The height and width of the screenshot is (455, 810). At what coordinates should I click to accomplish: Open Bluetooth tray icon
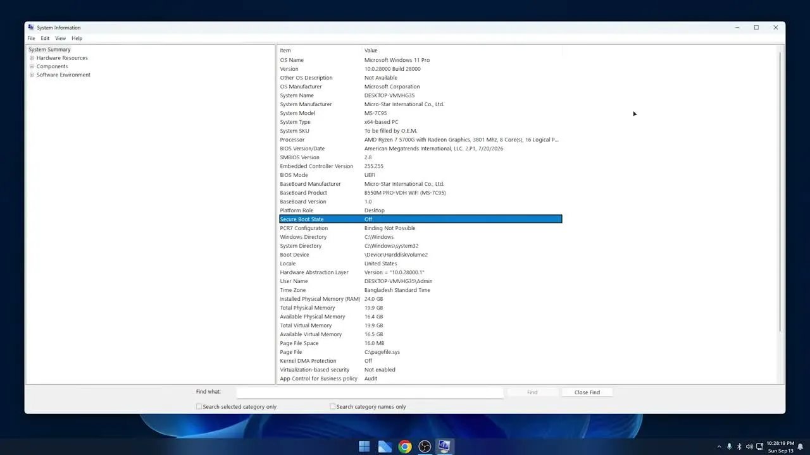pos(739,447)
